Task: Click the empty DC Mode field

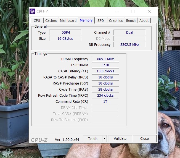Action: 129,39
